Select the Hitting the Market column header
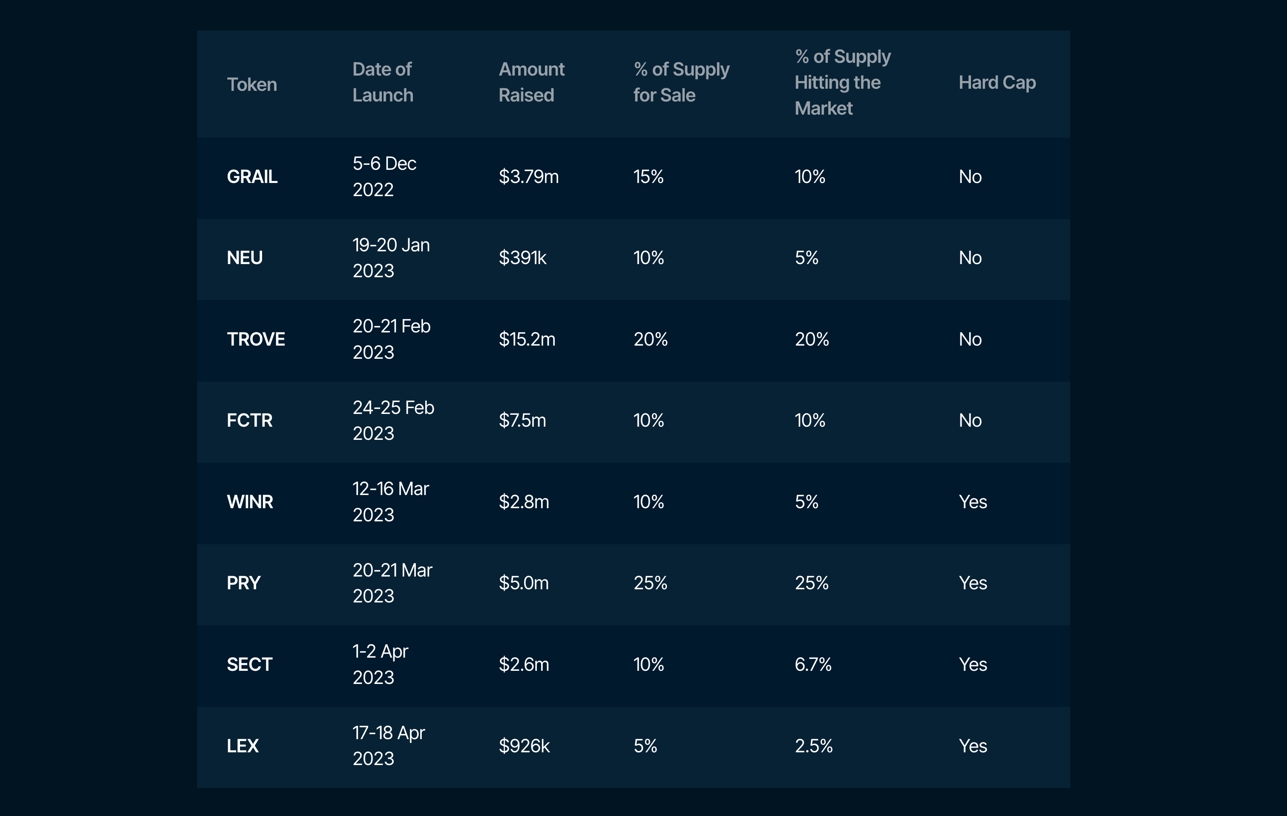 pyautogui.click(x=842, y=82)
